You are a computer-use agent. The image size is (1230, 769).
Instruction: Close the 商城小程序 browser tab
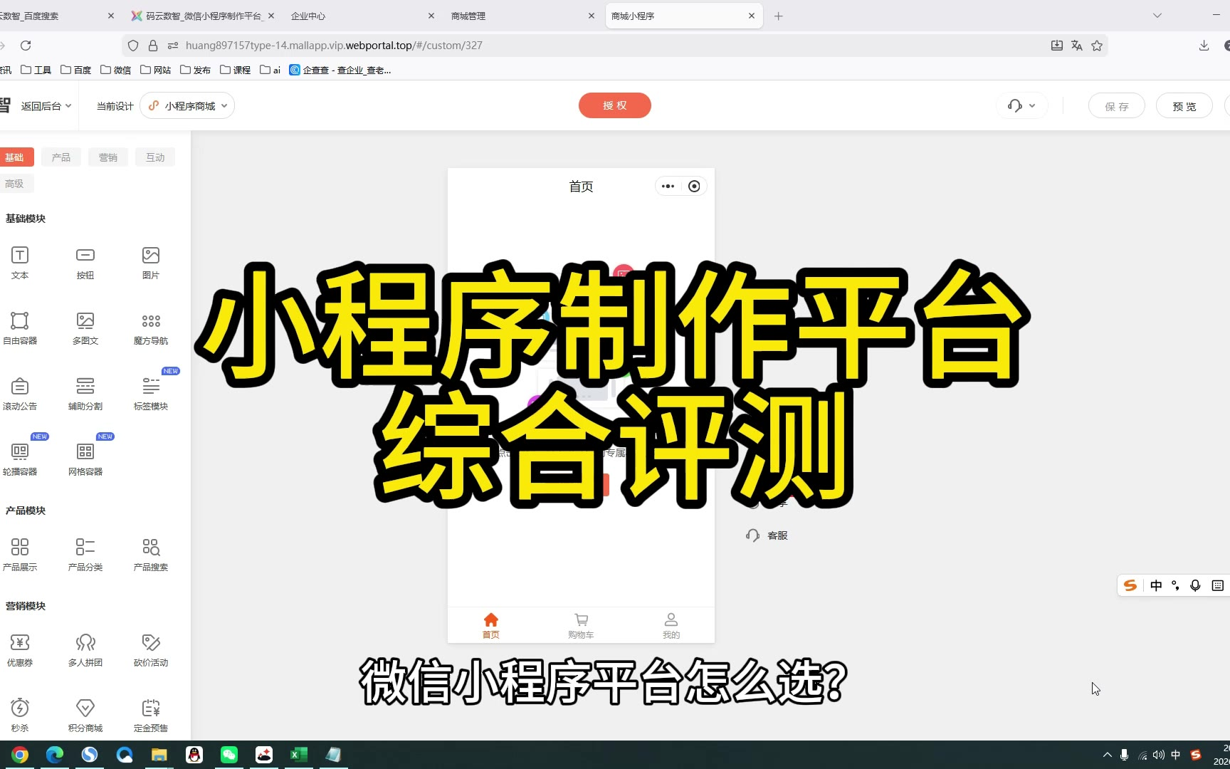click(x=752, y=16)
